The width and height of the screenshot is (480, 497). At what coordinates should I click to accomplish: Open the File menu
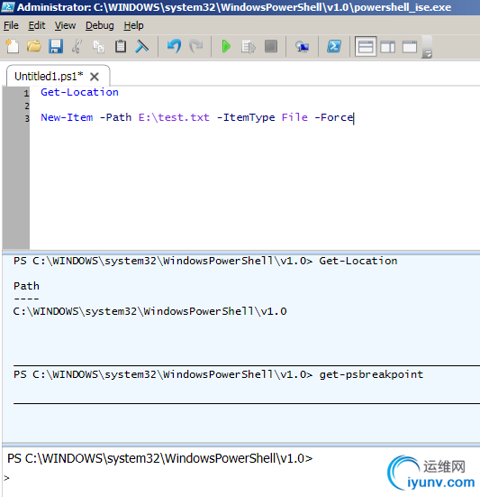11,25
